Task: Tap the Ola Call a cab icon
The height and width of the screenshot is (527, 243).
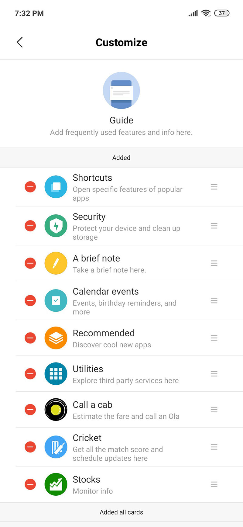Action: point(56,410)
